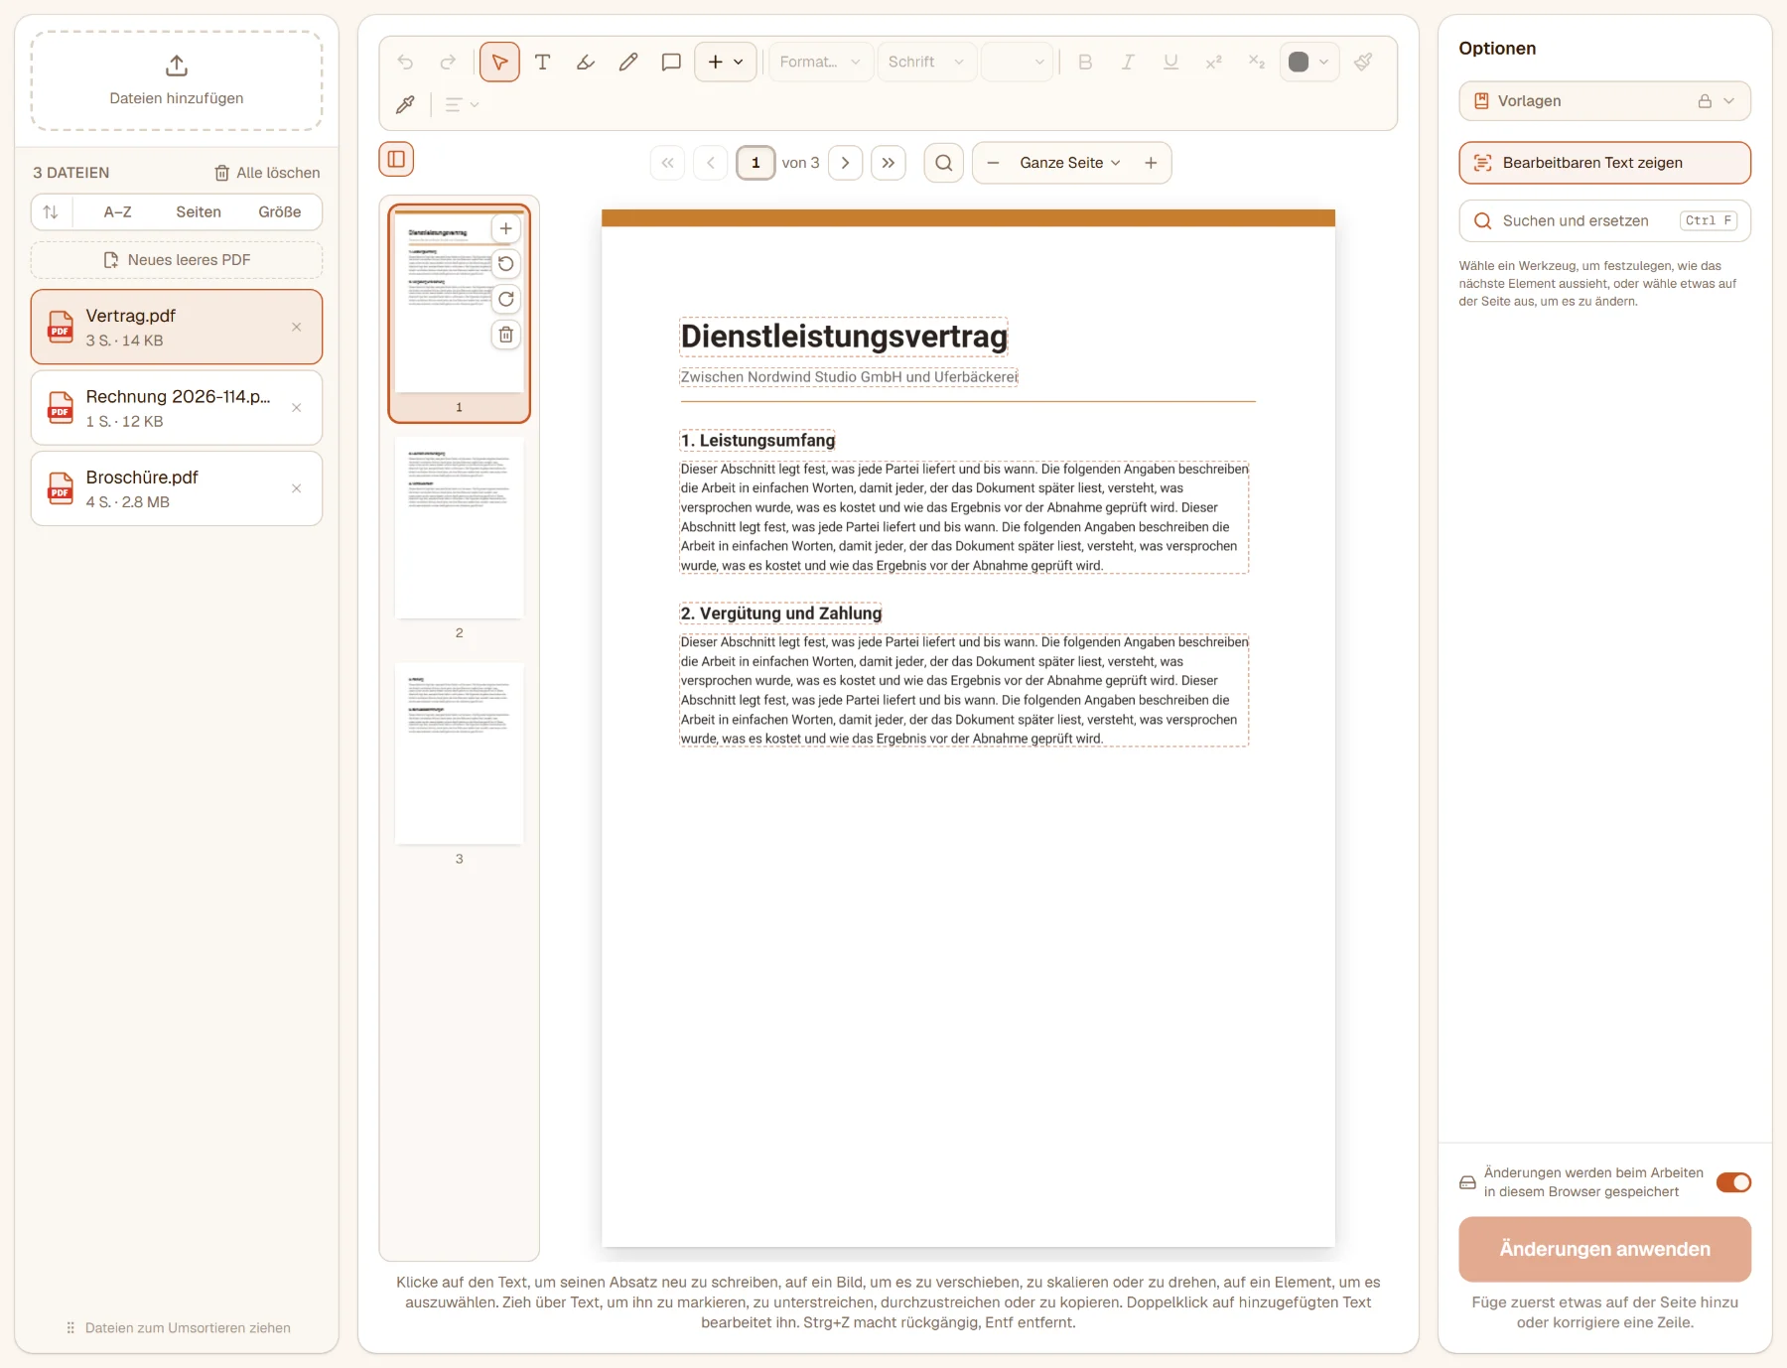1787x1368 pixels.
Task: Toggle underline formatting
Action: click(x=1170, y=62)
